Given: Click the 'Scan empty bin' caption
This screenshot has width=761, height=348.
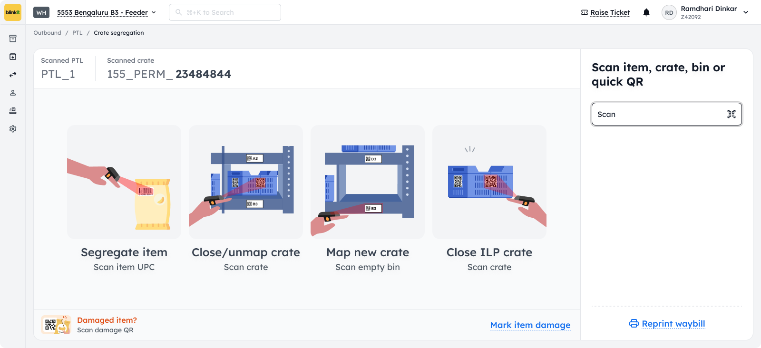Looking at the screenshot, I should (368, 267).
